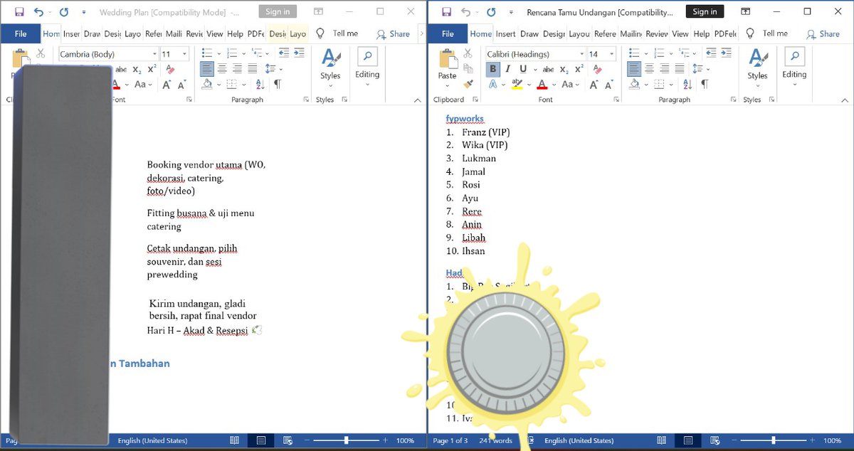
Task: Click Share button in Wedding Plan window
Action: click(x=394, y=33)
